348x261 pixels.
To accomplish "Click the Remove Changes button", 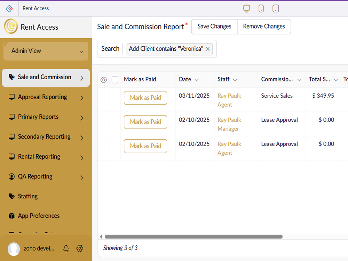I will click(x=264, y=27).
